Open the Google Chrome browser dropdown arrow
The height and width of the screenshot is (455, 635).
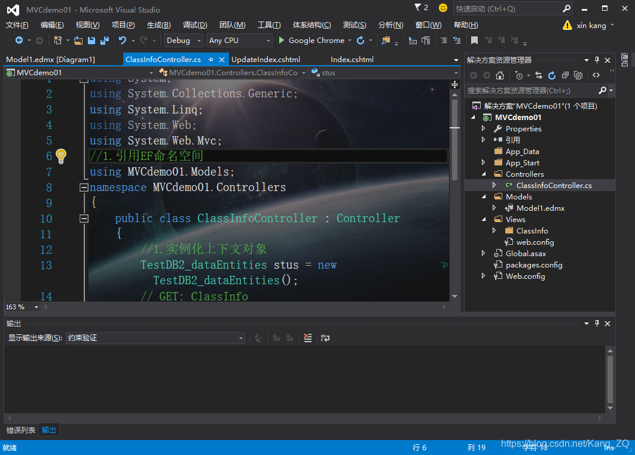point(350,41)
